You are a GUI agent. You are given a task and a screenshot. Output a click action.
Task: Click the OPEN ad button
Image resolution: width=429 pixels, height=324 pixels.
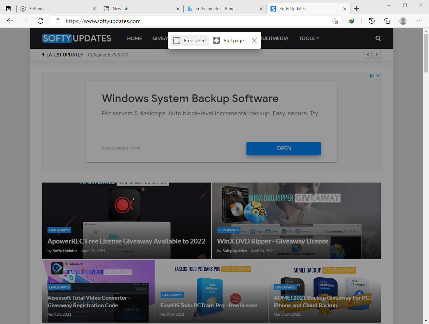coord(283,148)
